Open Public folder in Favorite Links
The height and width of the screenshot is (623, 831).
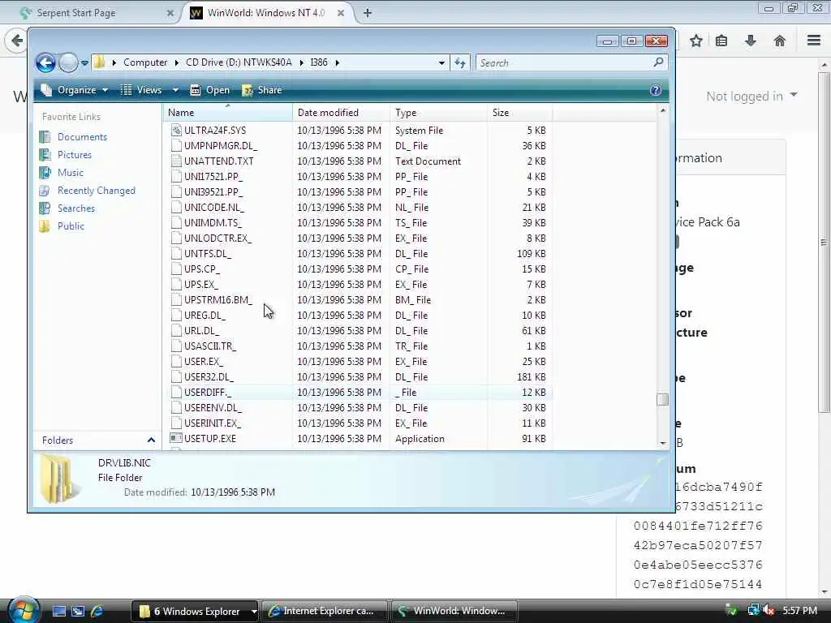point(71,226)
